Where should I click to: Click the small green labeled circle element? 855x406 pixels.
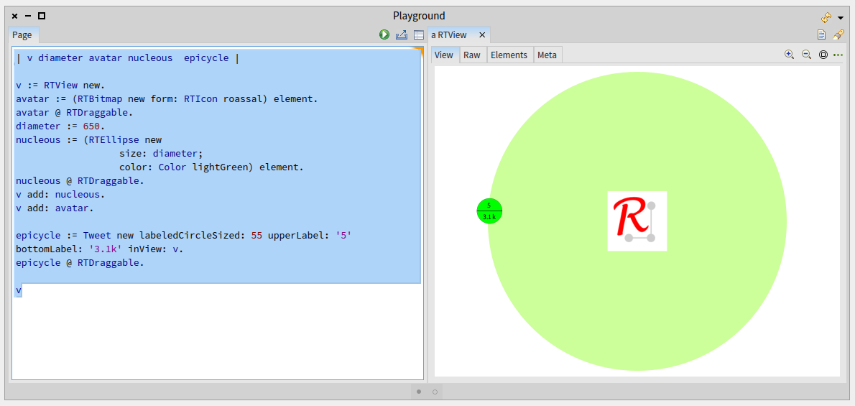pos(489,211)
